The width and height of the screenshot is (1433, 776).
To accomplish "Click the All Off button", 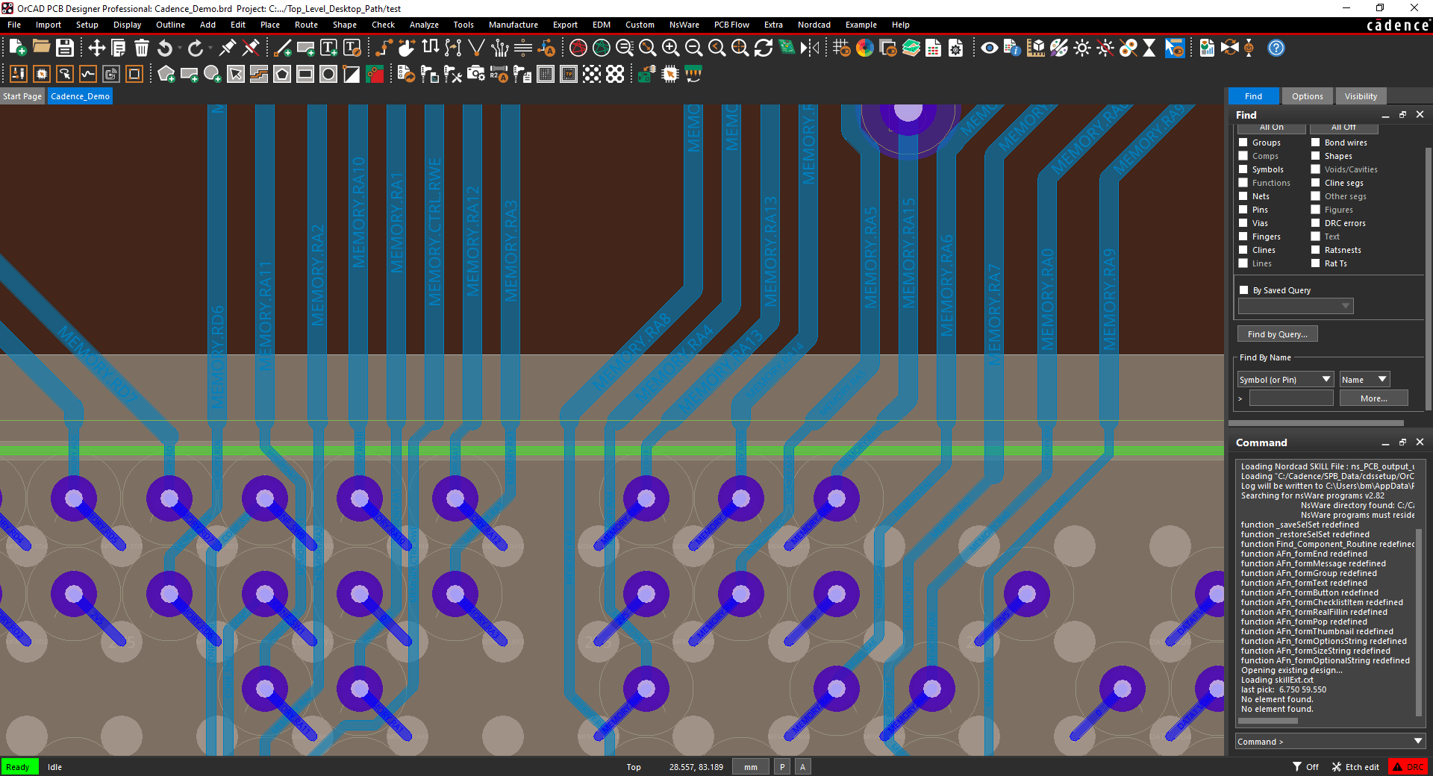I will pyautogui.click(x=1343, y=128).
